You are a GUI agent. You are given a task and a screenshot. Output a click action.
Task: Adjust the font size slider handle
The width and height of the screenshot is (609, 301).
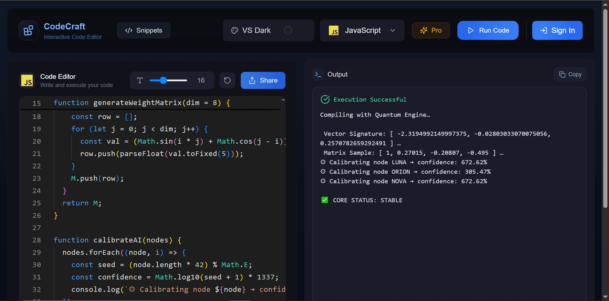163,80
